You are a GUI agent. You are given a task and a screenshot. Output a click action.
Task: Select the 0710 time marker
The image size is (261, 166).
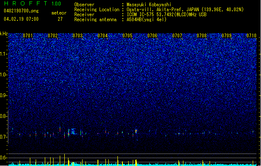pos(251,36)
